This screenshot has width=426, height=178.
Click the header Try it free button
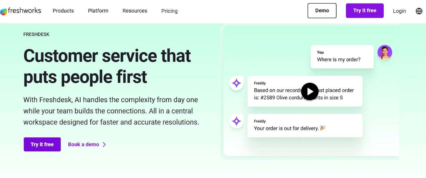pyautogui.click(x=365, y=11)
